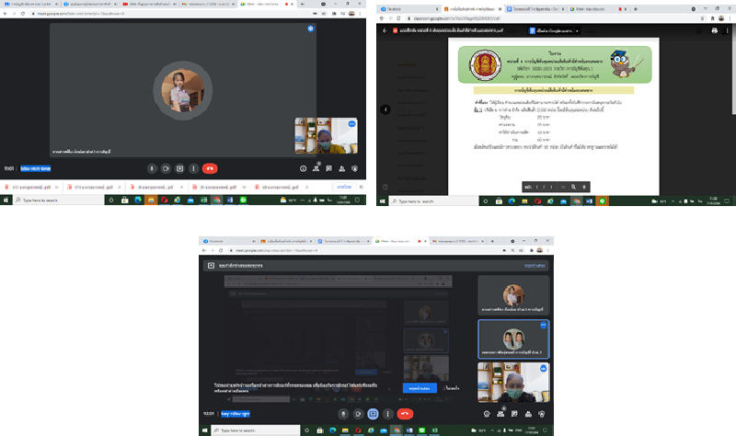The height and width of the screenshot is (436, 736).
Task: Hang up the top-left Meet call
Action: click(210, 168)
